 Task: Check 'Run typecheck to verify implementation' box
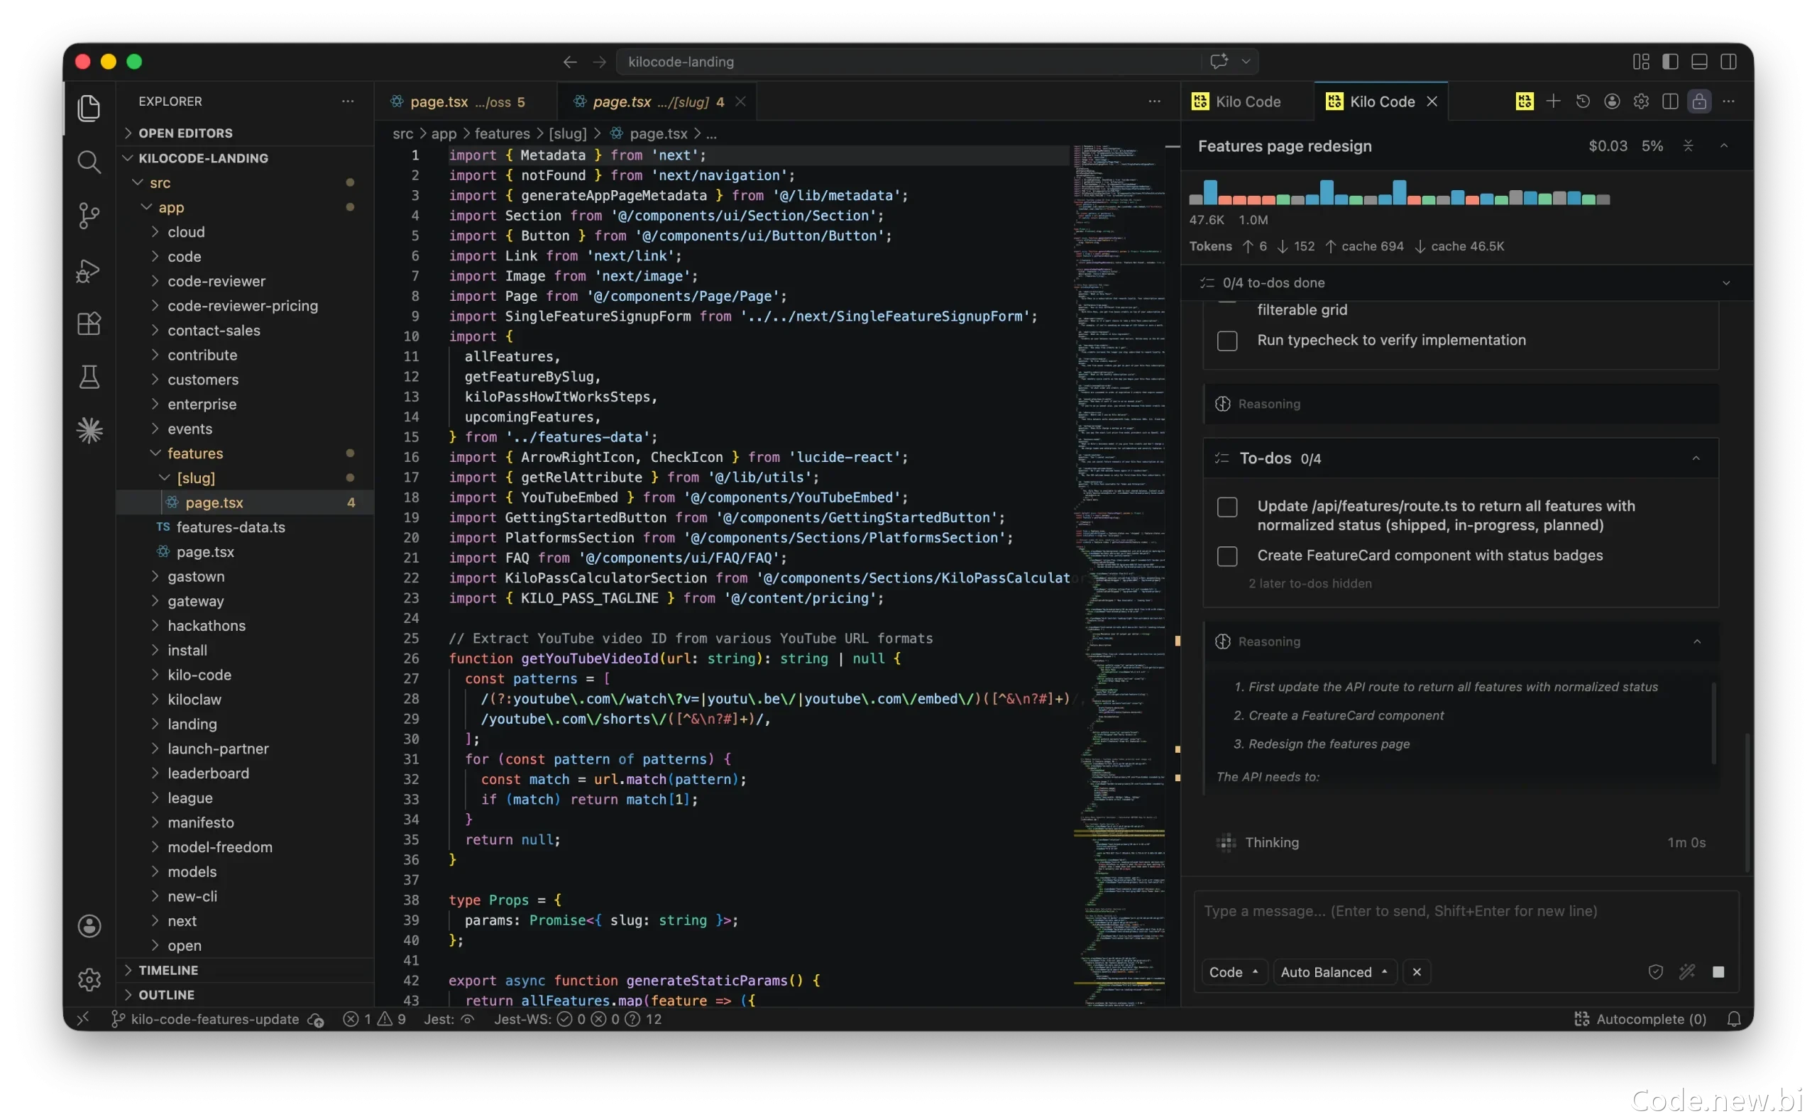pos(1227,341)
